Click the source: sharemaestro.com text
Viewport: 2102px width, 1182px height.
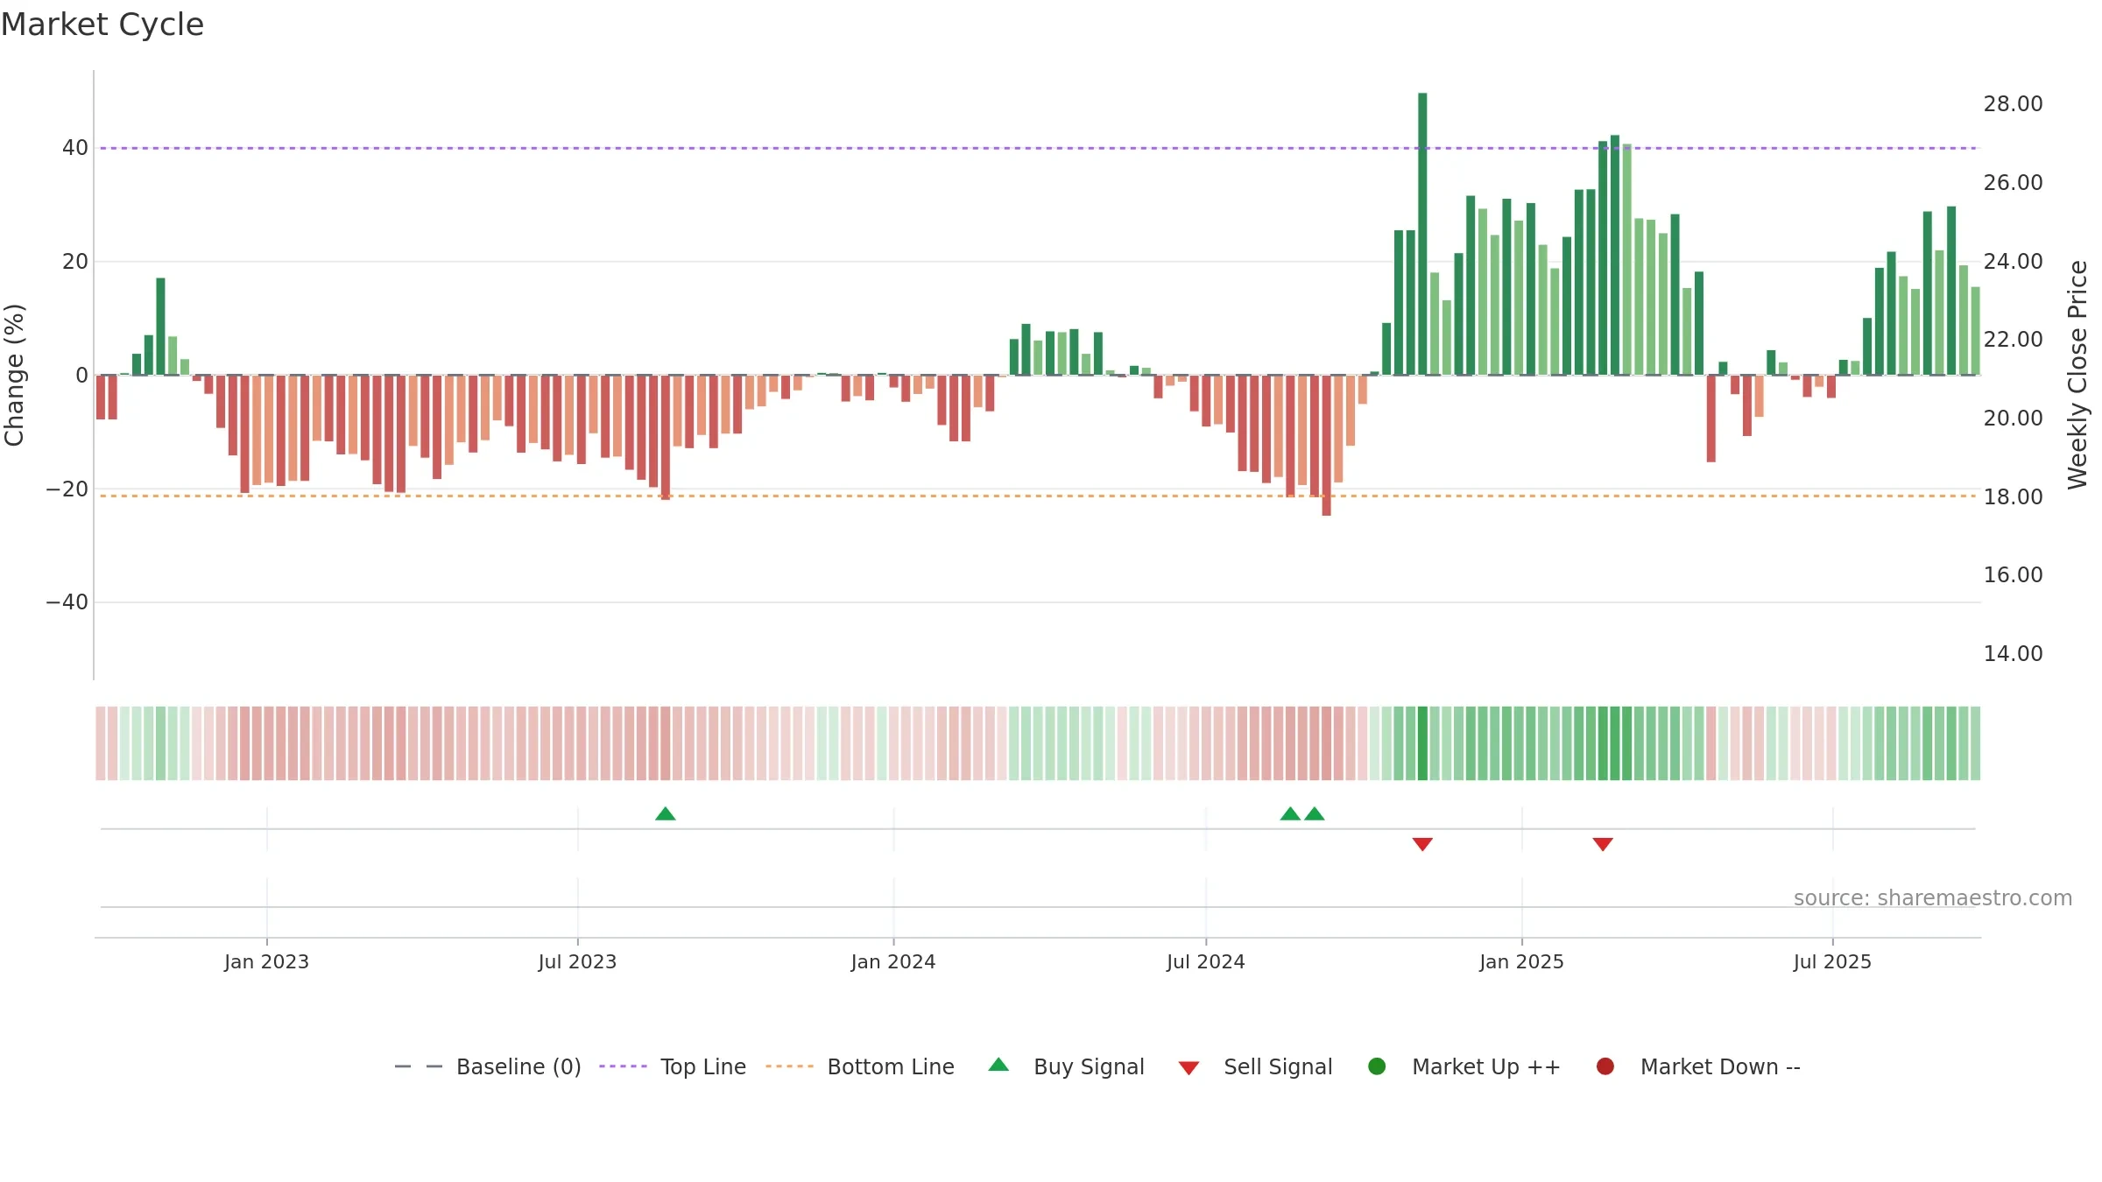point(1933,897)
